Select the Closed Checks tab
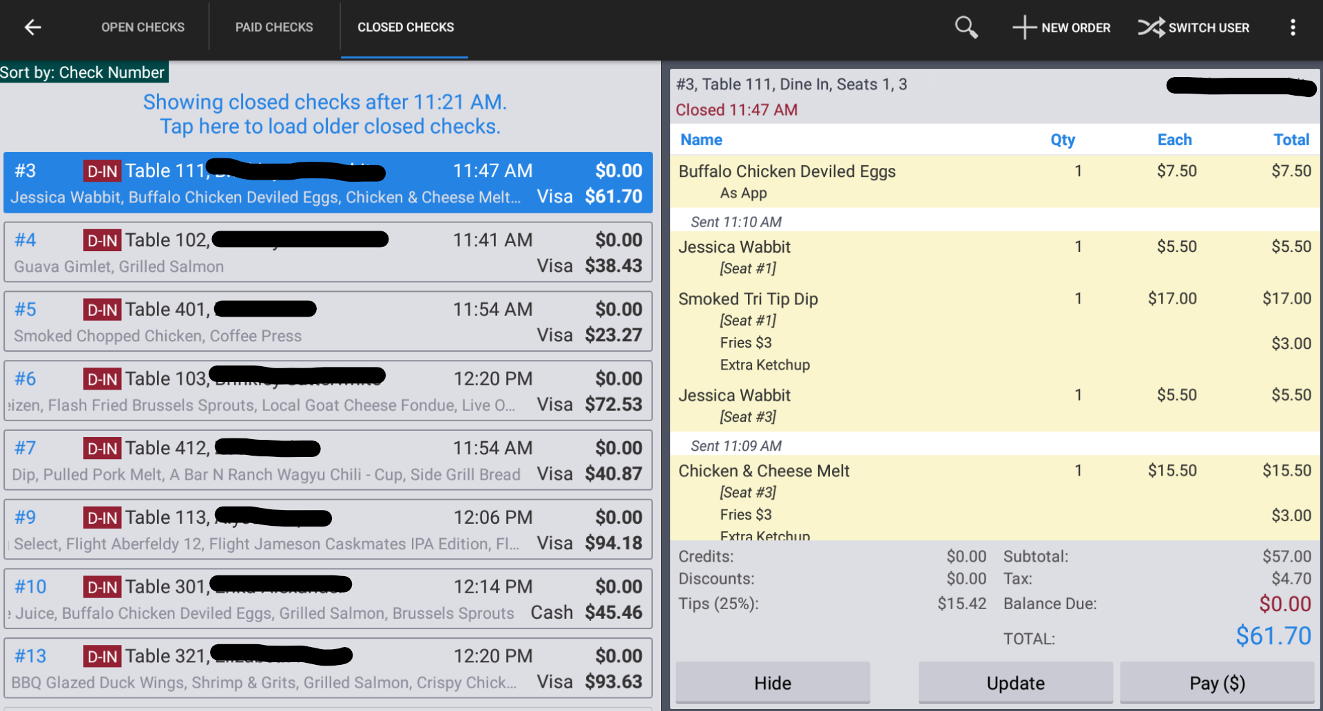1323x711 pixels. (x=406, y=28)
